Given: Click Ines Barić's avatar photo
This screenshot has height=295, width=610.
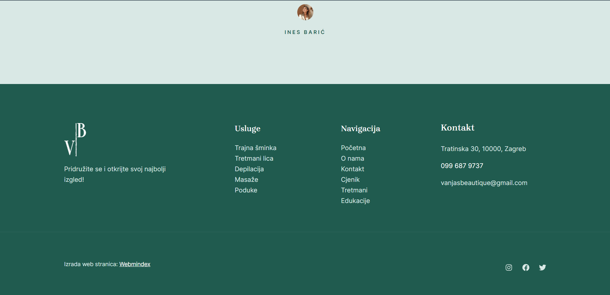Looking at the screenshot, I should [305, 12].
